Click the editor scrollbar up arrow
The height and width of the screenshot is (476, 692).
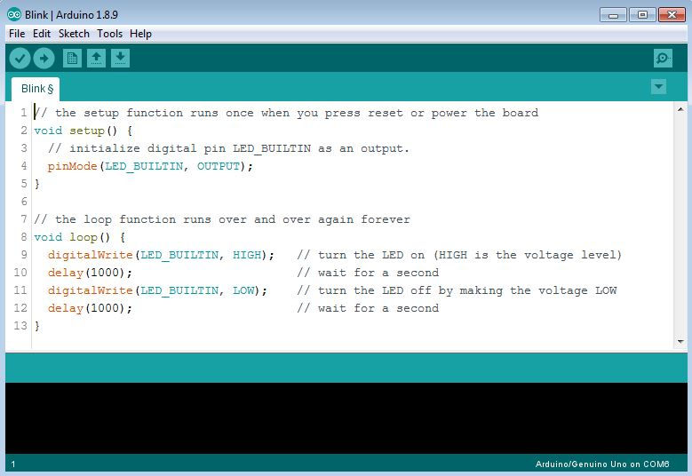point(680,109)
